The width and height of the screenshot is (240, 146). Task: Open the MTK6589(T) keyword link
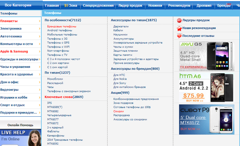(55, 107)
